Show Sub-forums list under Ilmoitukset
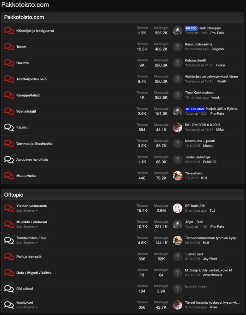 pos(27,307)
